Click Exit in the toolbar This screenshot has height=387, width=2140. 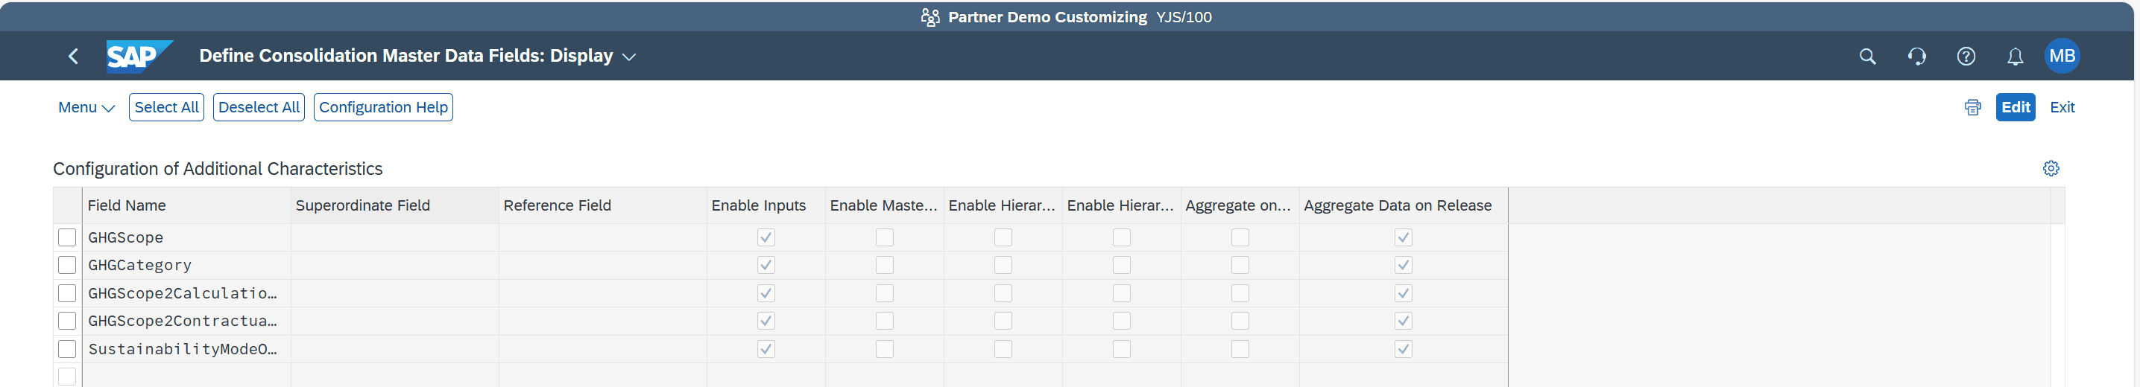click(2061, 108)
